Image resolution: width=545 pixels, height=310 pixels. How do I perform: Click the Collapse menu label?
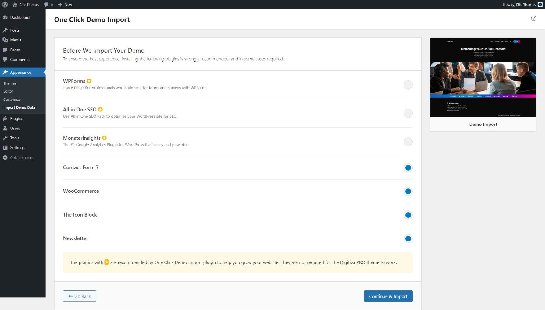click(x=22, y=157)
